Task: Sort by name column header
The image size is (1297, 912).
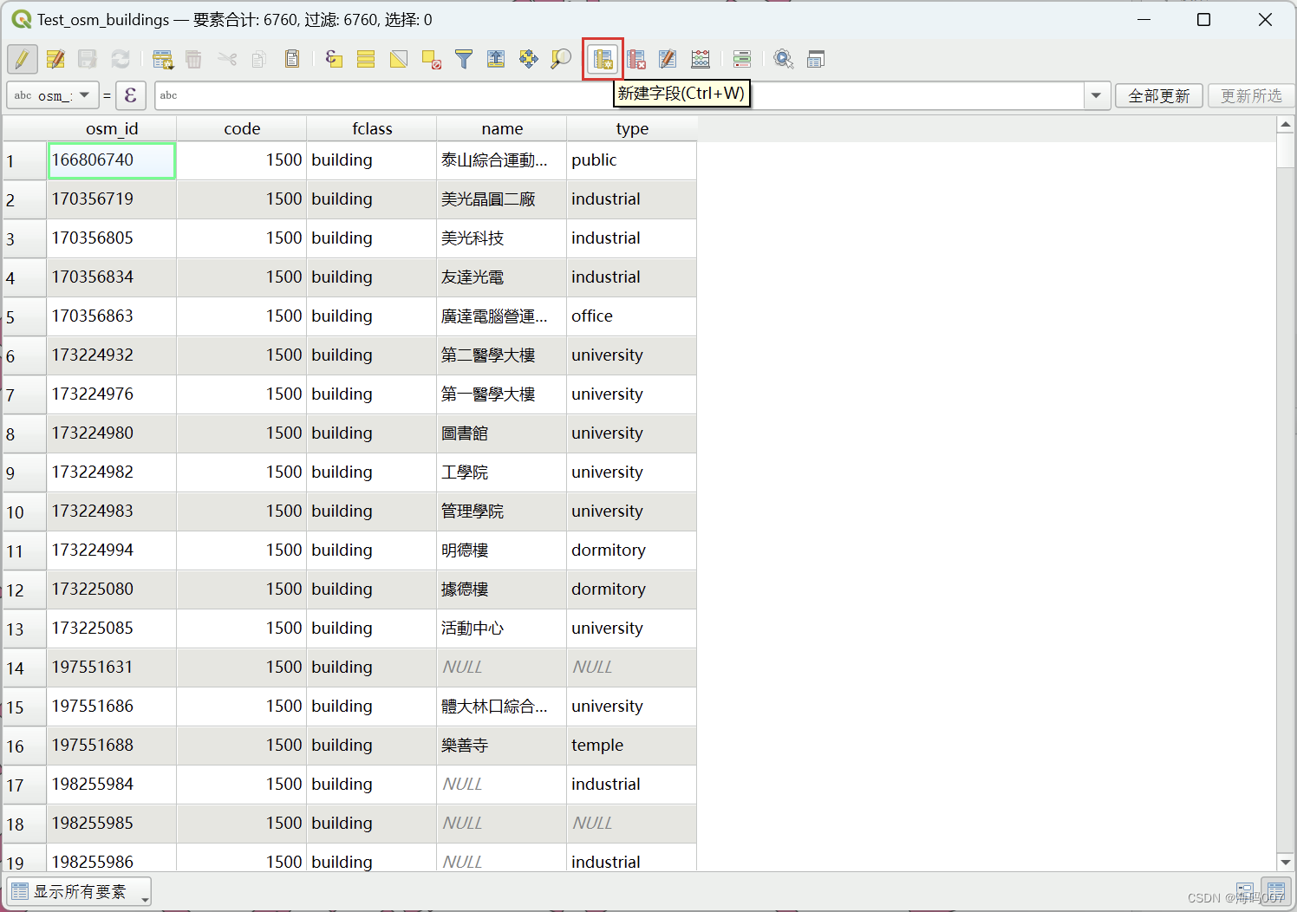Action: (x=502, y=128)
